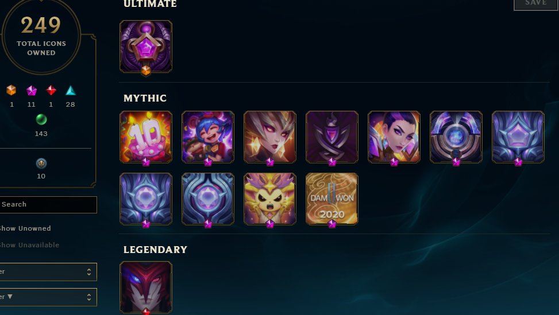Filter by pink Mythic gem count

32,95
